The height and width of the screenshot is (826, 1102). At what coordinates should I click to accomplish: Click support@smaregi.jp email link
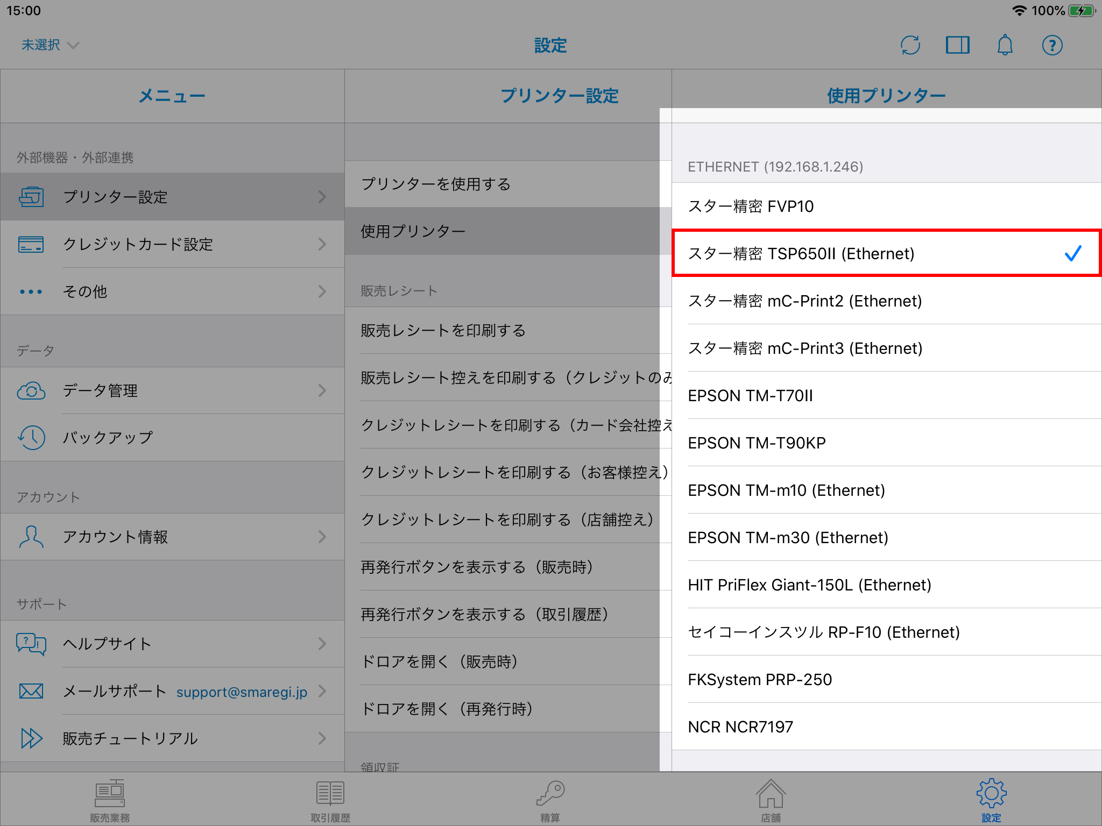coord(242,692)
